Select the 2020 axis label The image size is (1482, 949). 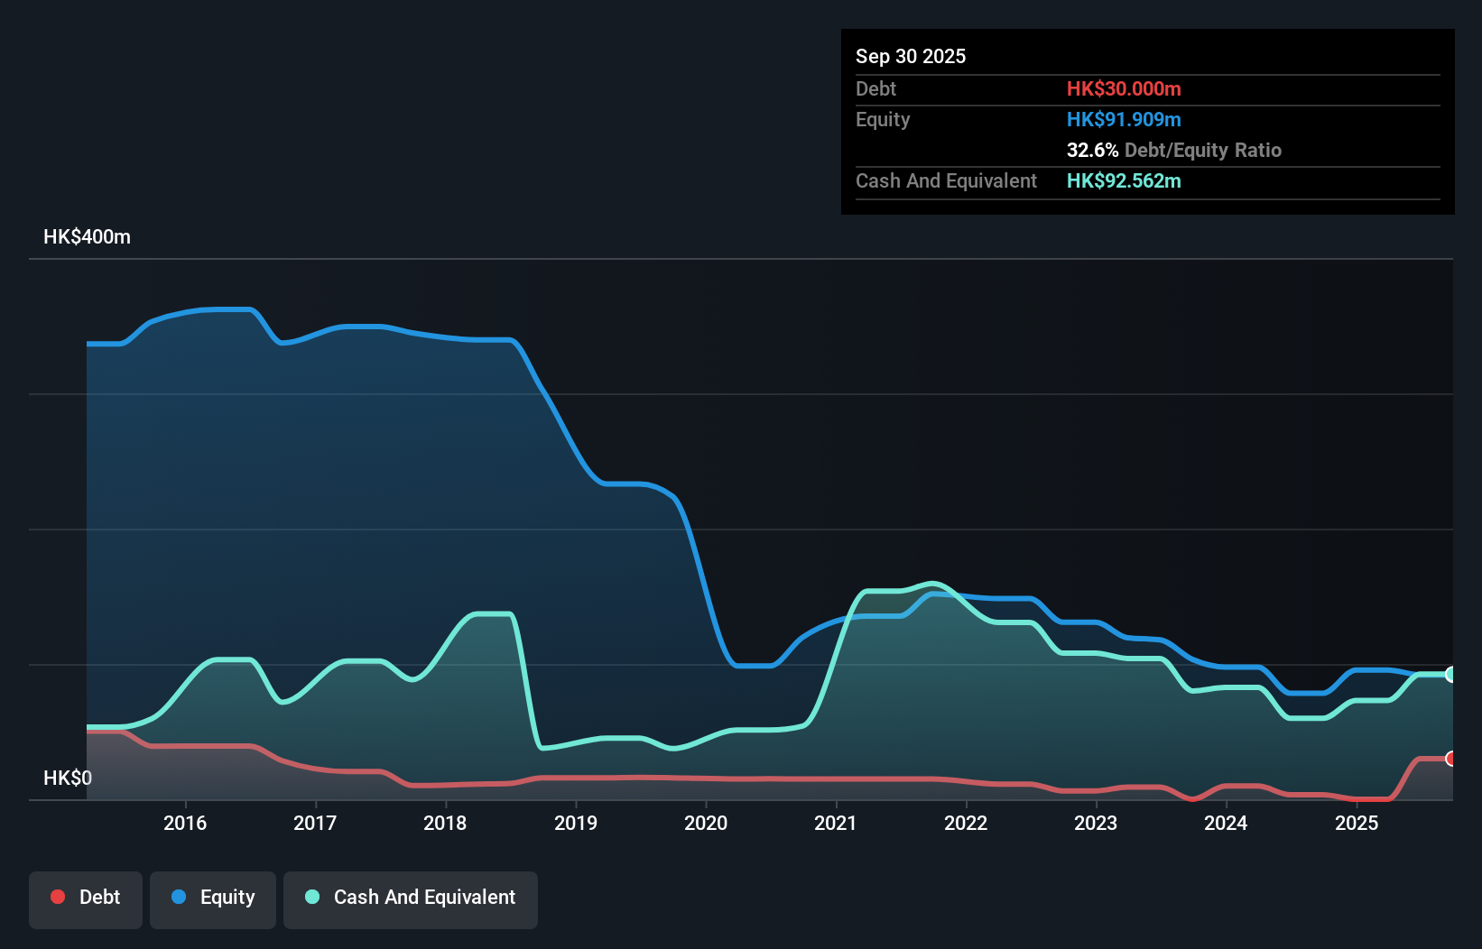(x=706, y=823)
